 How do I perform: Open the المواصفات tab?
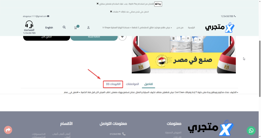[x=132, y=84]
